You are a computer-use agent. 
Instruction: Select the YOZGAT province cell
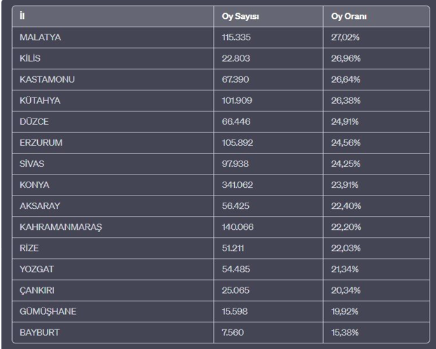pyautogui.click(x=37, y=269)
